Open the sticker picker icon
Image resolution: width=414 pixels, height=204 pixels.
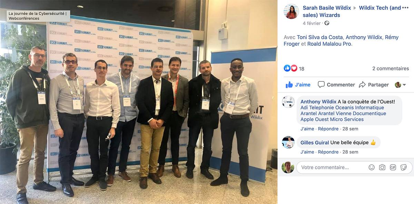click(404, 168)
